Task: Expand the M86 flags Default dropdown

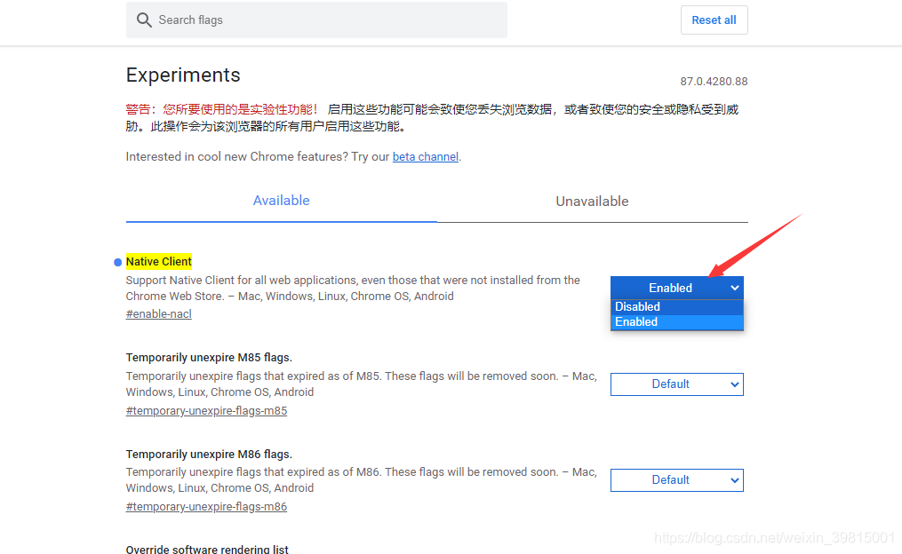Action: [x=676, y=480]
